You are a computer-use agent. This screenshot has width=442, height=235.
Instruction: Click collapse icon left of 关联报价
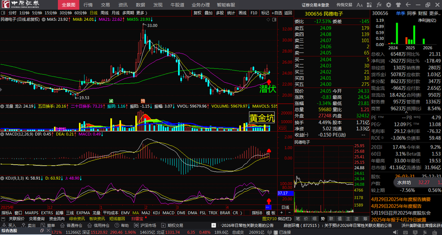tap(3, 219)
